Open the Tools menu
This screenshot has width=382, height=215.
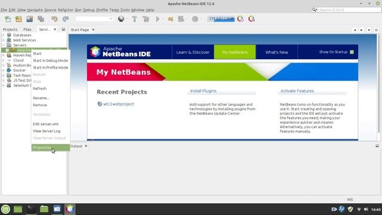[x=125, y=10]
